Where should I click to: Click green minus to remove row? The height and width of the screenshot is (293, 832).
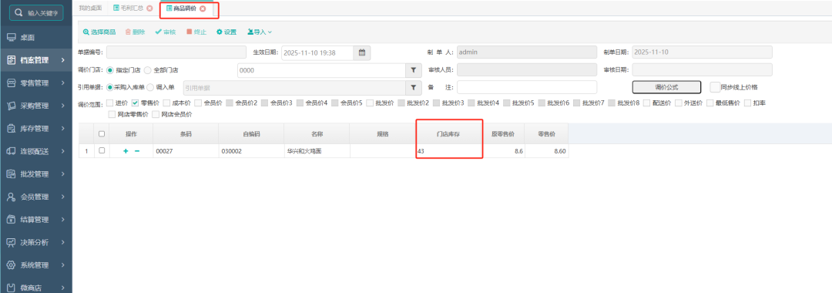(x=137, y=151)
